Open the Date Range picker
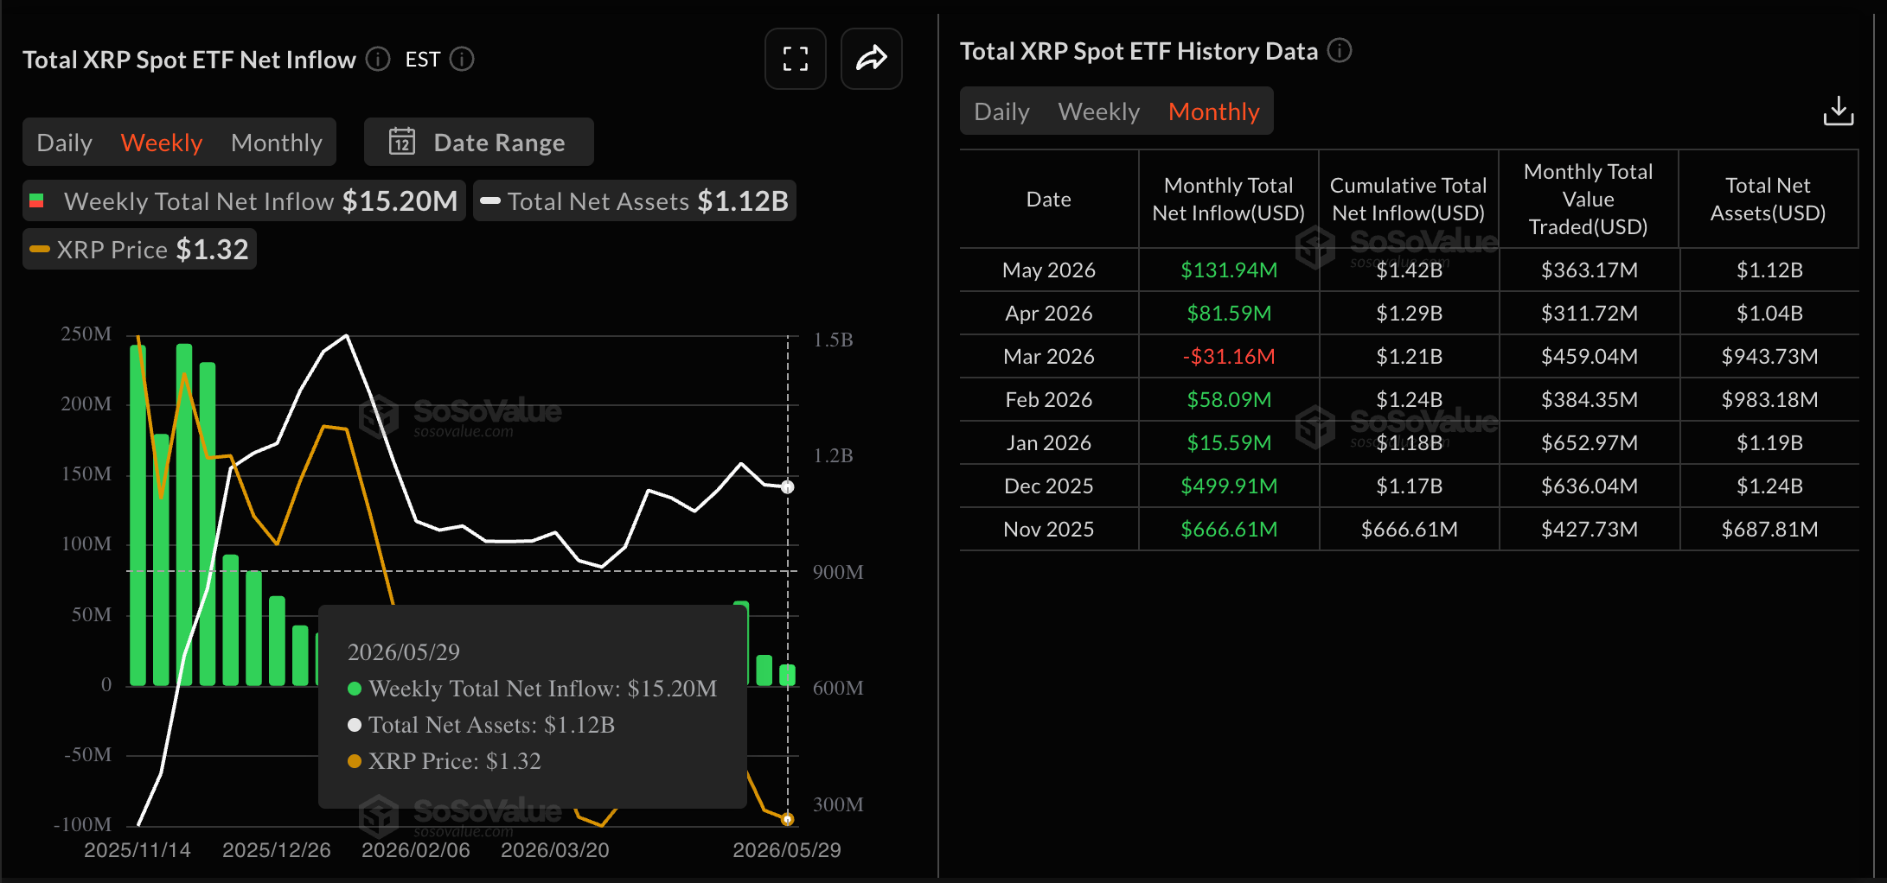This screenshot has height=883, width=1887. point(478,142)
